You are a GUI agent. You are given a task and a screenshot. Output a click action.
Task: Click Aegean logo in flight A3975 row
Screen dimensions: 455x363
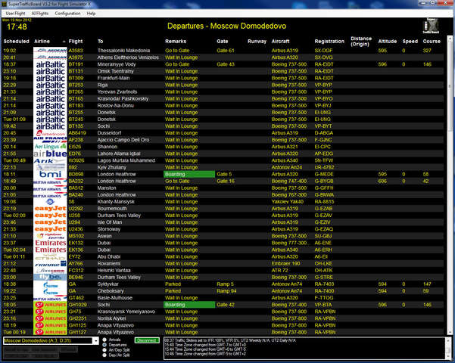(50, 57)
